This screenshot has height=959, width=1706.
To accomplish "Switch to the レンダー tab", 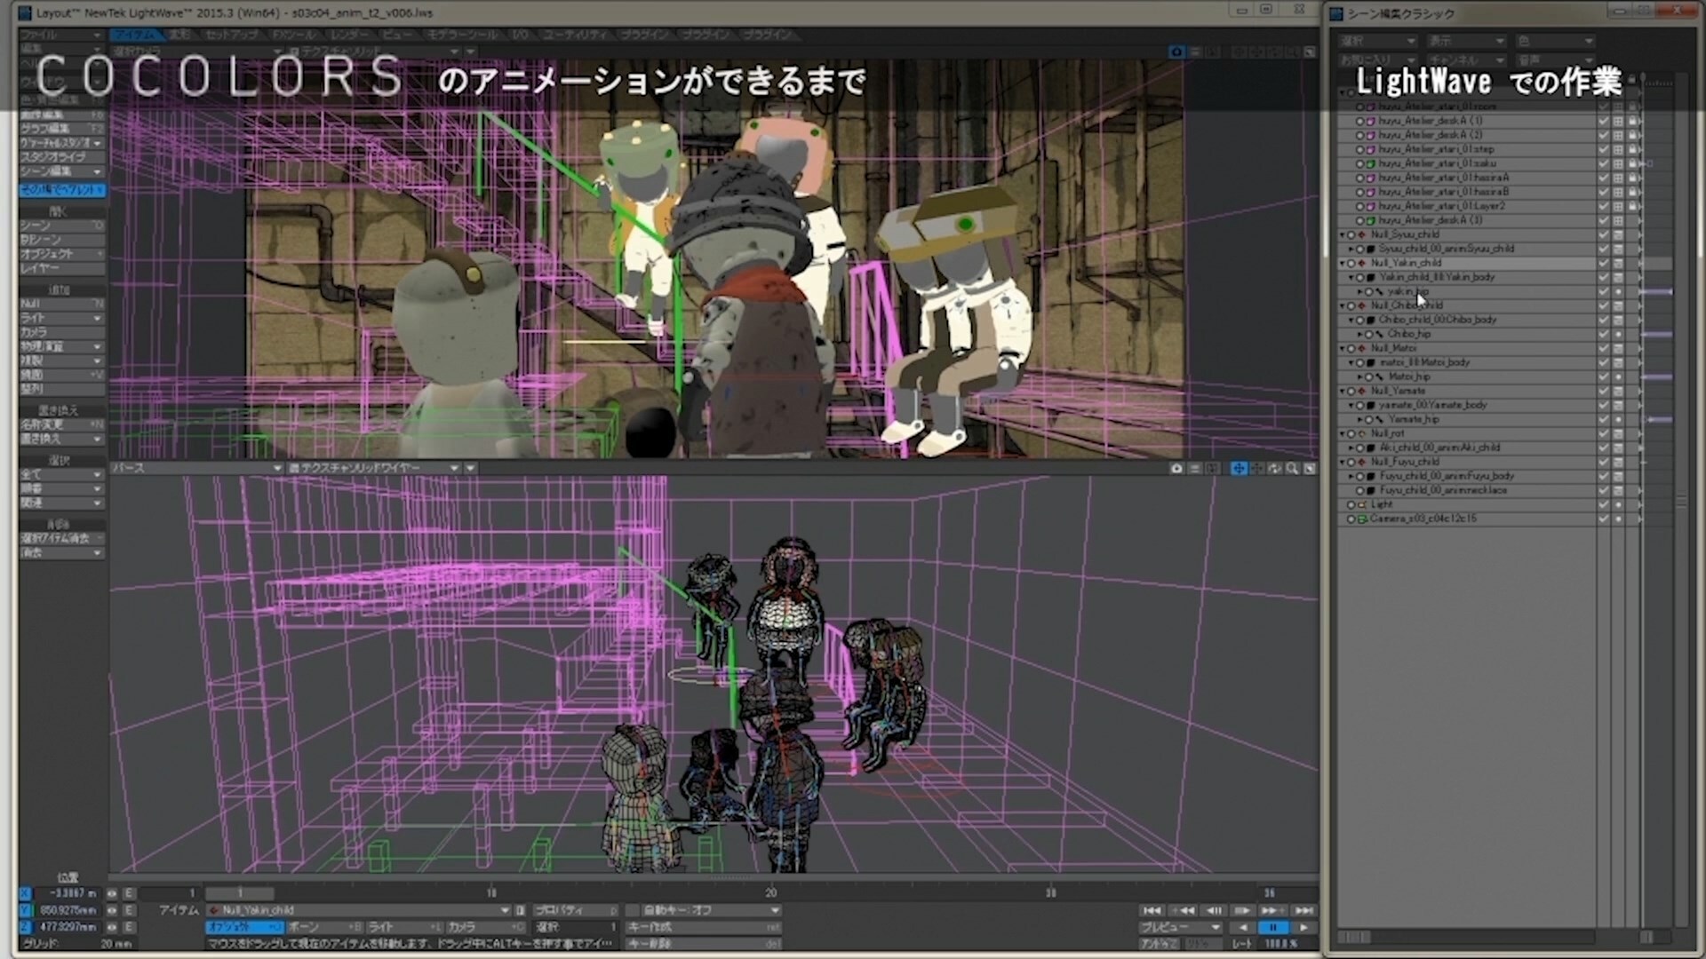I will tap(349, 35).
